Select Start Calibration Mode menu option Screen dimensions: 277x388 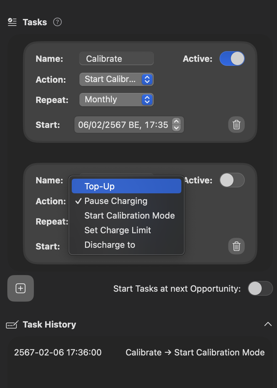coord(130,216)
